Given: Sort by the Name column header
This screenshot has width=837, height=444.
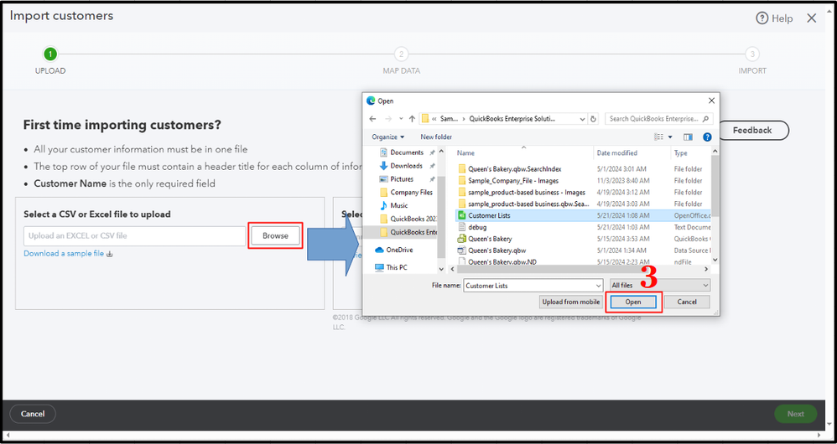Looking at the screenshot, I should 465,153.
